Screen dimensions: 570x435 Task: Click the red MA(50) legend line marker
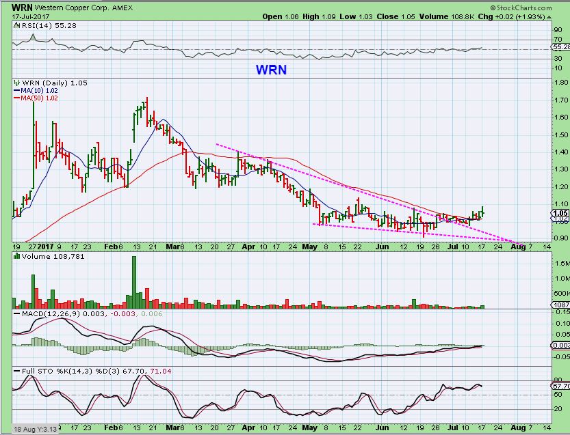tap(16, 98)
